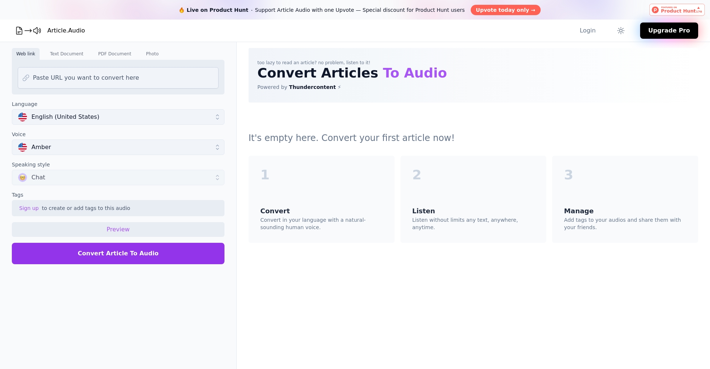Image resolution: width=710 pixels, height=369 pixels.
Task: Select the PDF Document tab
Action: [115, 54]
